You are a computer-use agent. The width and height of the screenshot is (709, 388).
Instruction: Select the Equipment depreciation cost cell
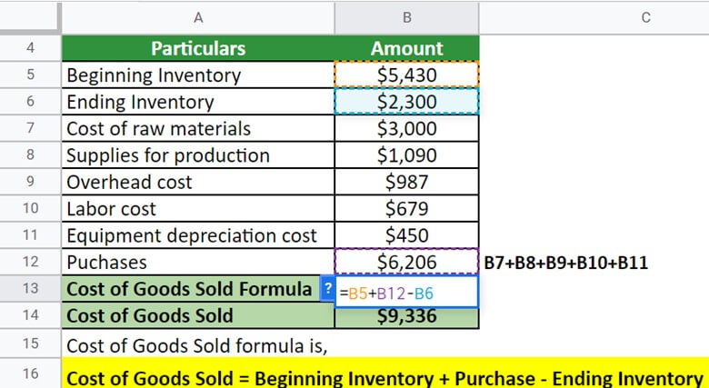pos(198,235)
